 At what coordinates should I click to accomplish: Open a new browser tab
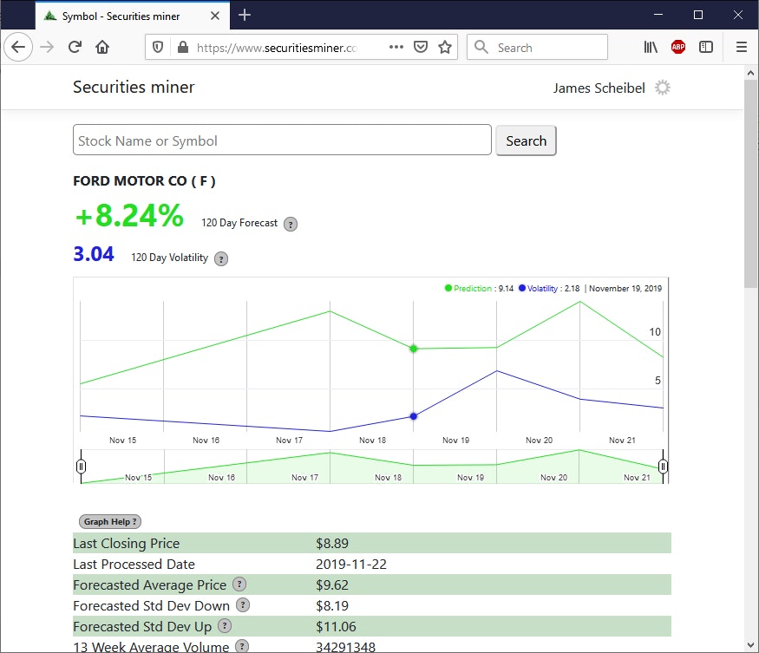point(245,15)
